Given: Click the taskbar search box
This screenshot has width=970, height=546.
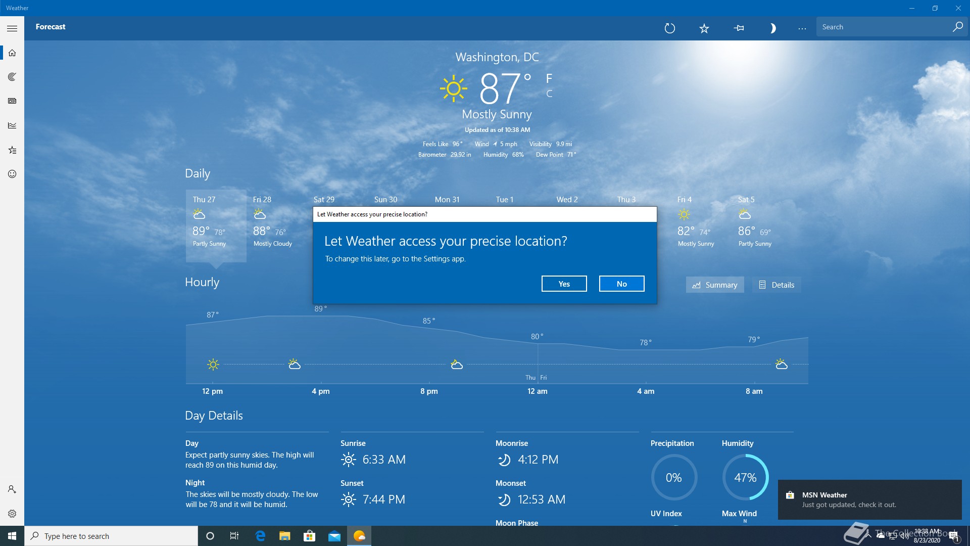Looking at the screenshot, I should tap(111, 536).
